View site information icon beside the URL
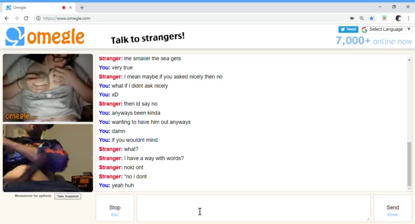Image resolution: width=415 pixels, height=224 pixels. [x=38, y=18]
